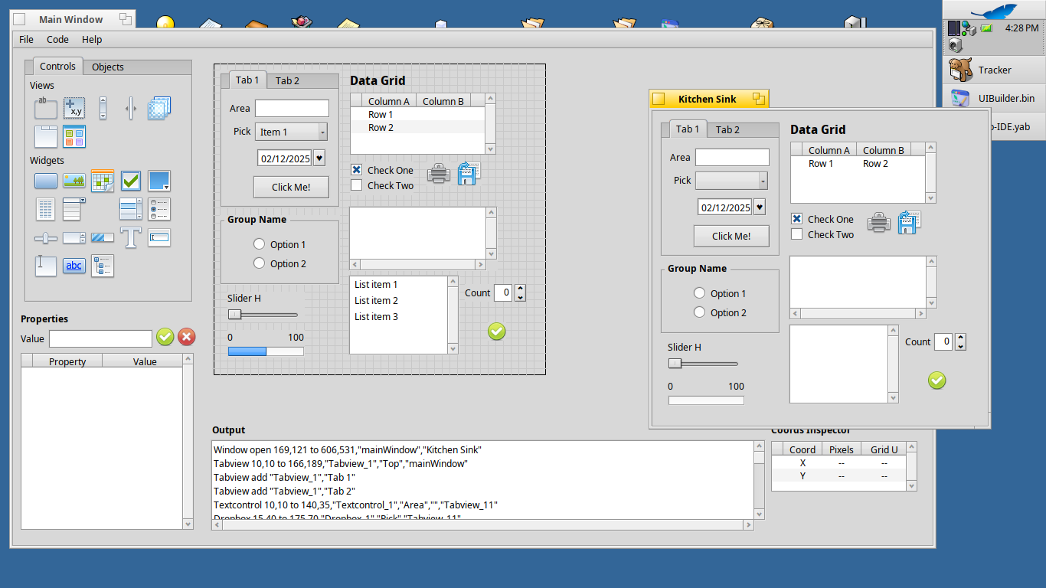Open the date picker arrow in Kitchen Sink
1046x588 pixels.
[759, 207]
